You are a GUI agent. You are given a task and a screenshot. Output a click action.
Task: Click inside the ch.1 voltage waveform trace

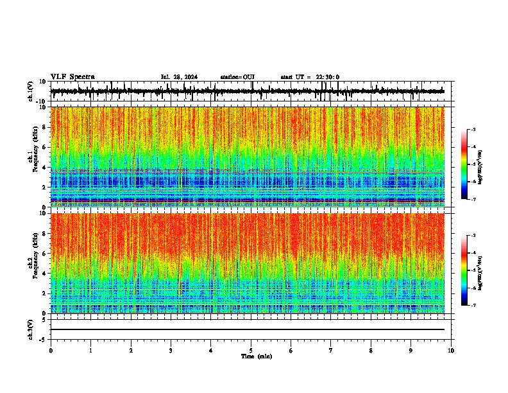coord(248,91)
